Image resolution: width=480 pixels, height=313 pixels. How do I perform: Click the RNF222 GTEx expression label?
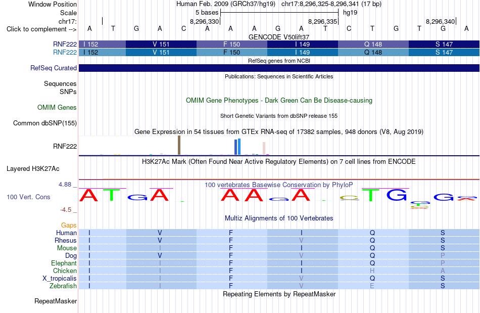65,147
